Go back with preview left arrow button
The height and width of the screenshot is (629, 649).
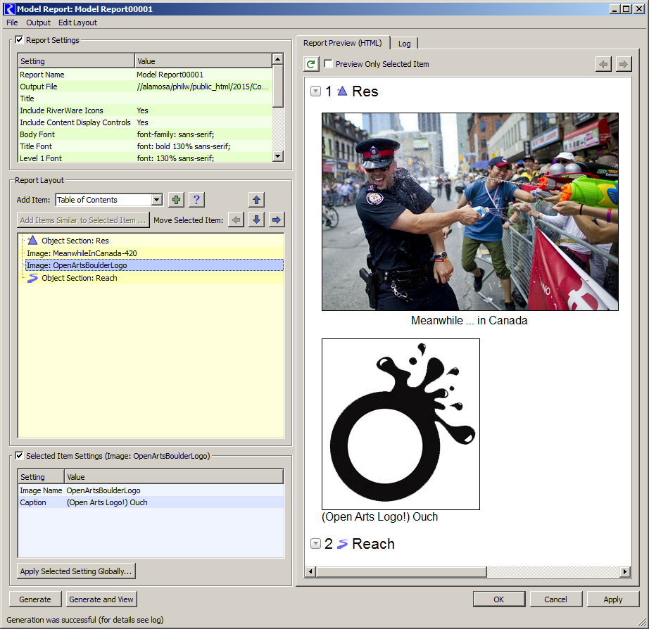coord(603,64)
